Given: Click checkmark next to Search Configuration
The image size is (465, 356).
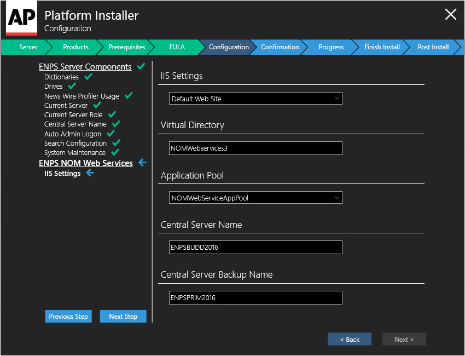Looking at the screenshot, I should coord(116,143).
